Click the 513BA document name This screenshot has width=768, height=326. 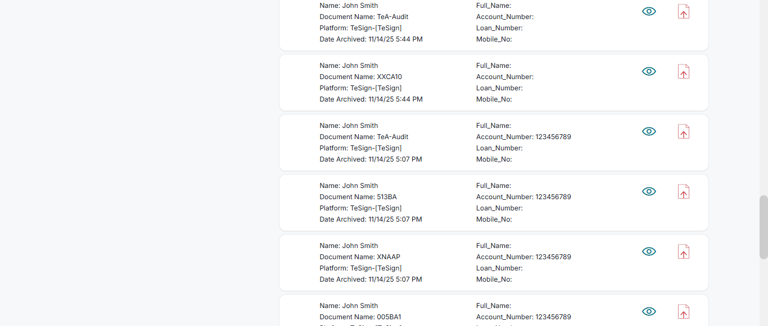coord(386,197)
